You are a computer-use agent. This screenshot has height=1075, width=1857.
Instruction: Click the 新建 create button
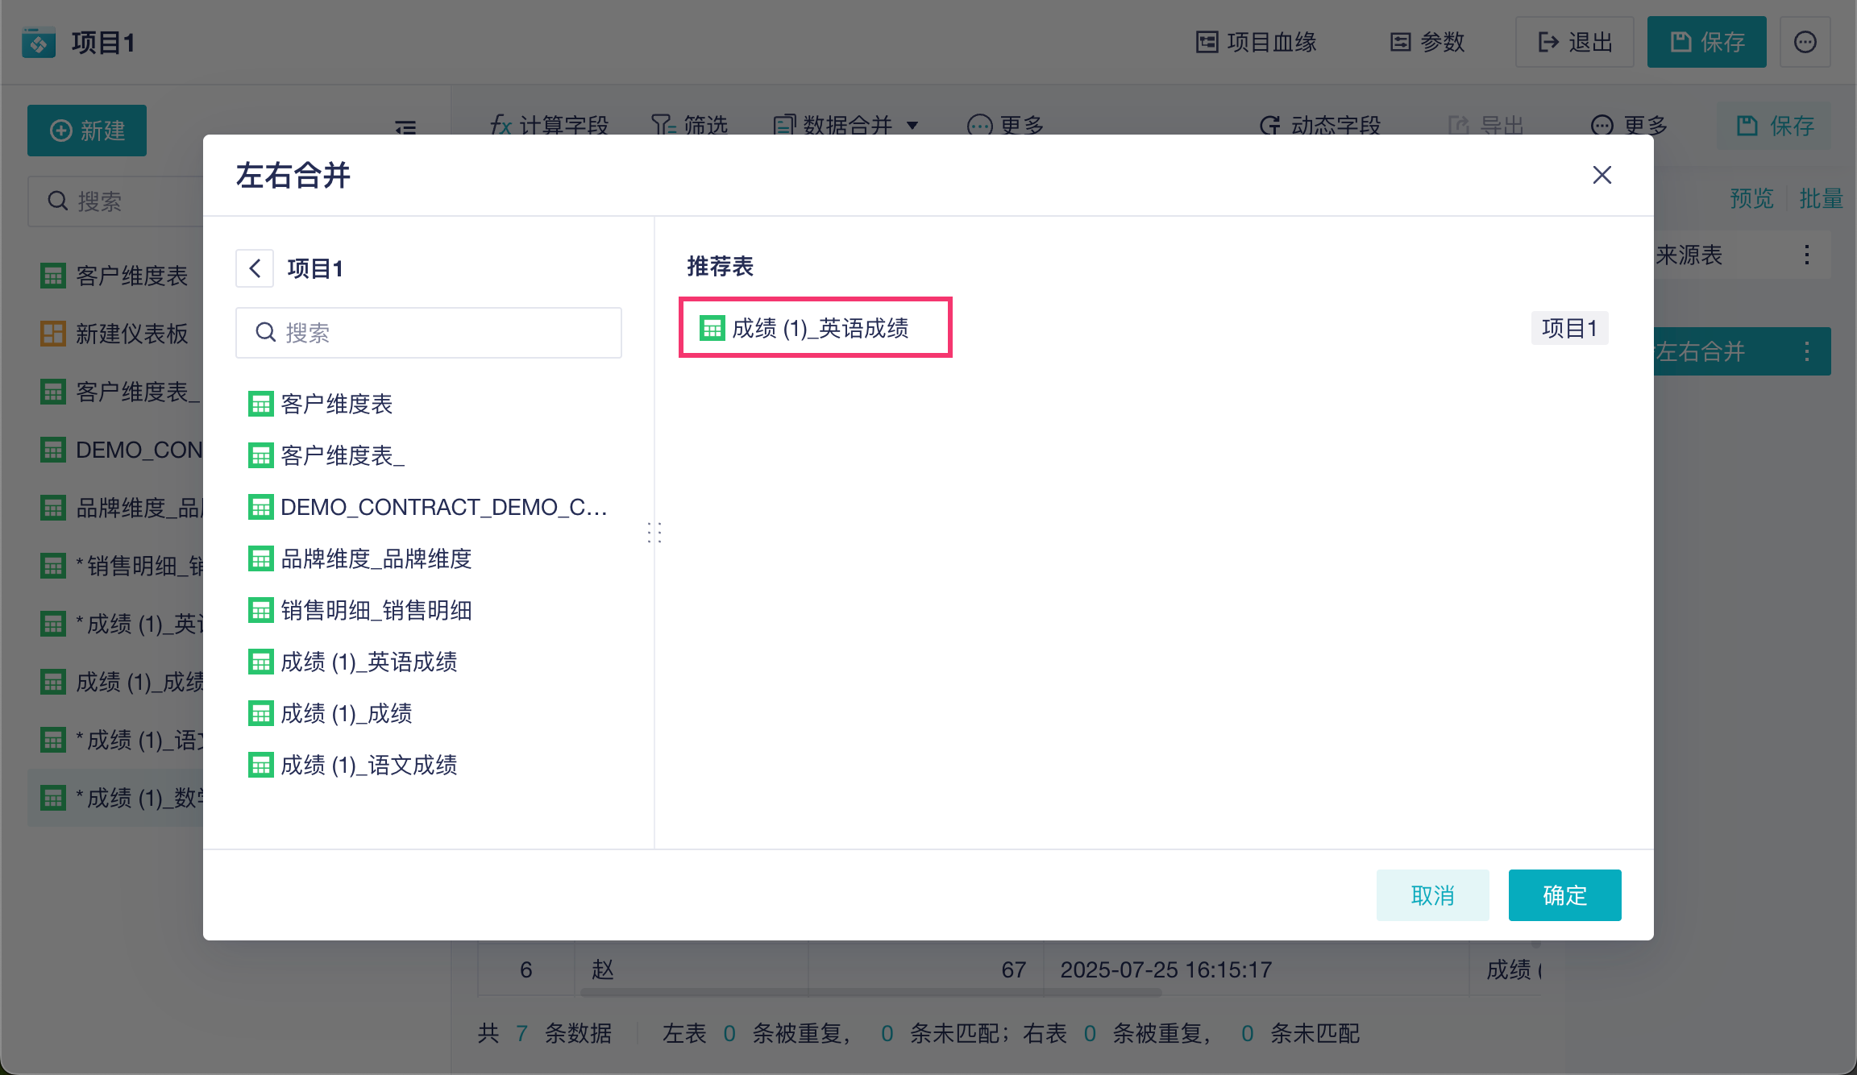point(87,131)
